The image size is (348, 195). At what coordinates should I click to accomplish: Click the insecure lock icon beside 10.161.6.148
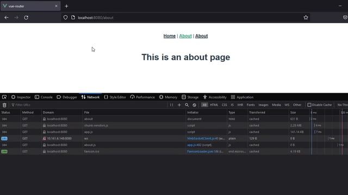tap(45, 139)
